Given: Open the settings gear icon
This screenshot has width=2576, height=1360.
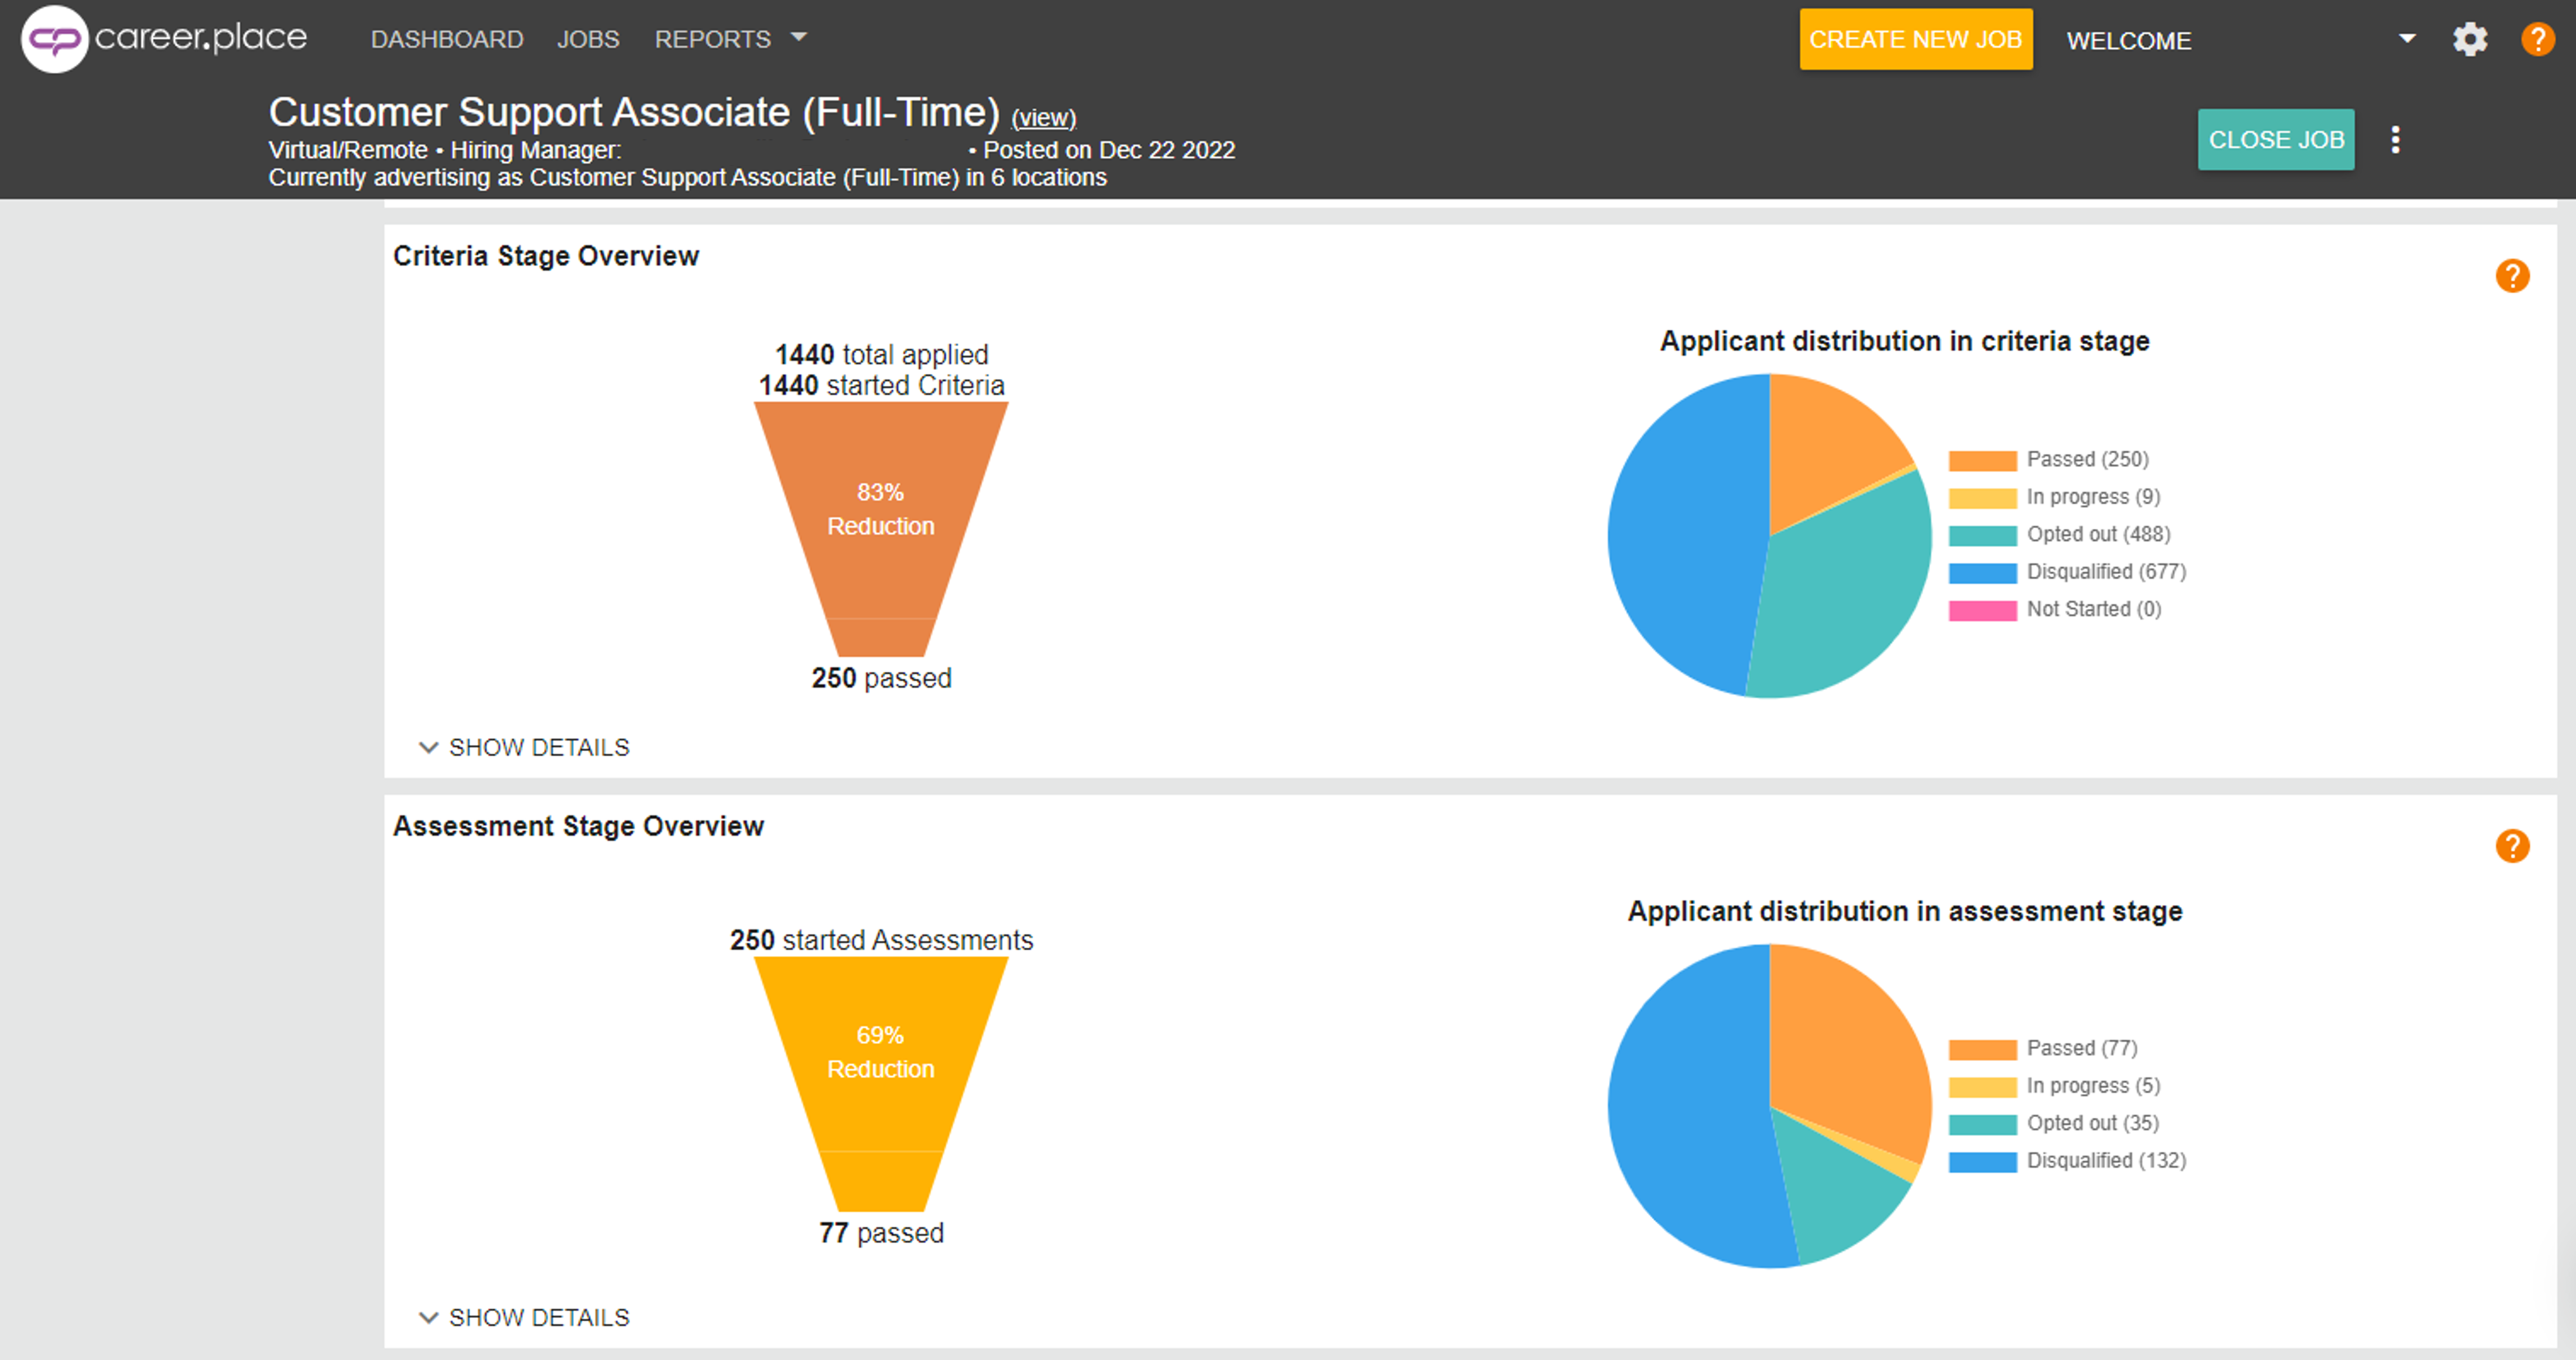Looking at the screenshot, I should [x=2469, y=40].
